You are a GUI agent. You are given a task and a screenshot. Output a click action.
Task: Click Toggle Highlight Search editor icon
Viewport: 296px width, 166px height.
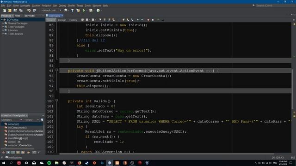(x=114, y=20)
